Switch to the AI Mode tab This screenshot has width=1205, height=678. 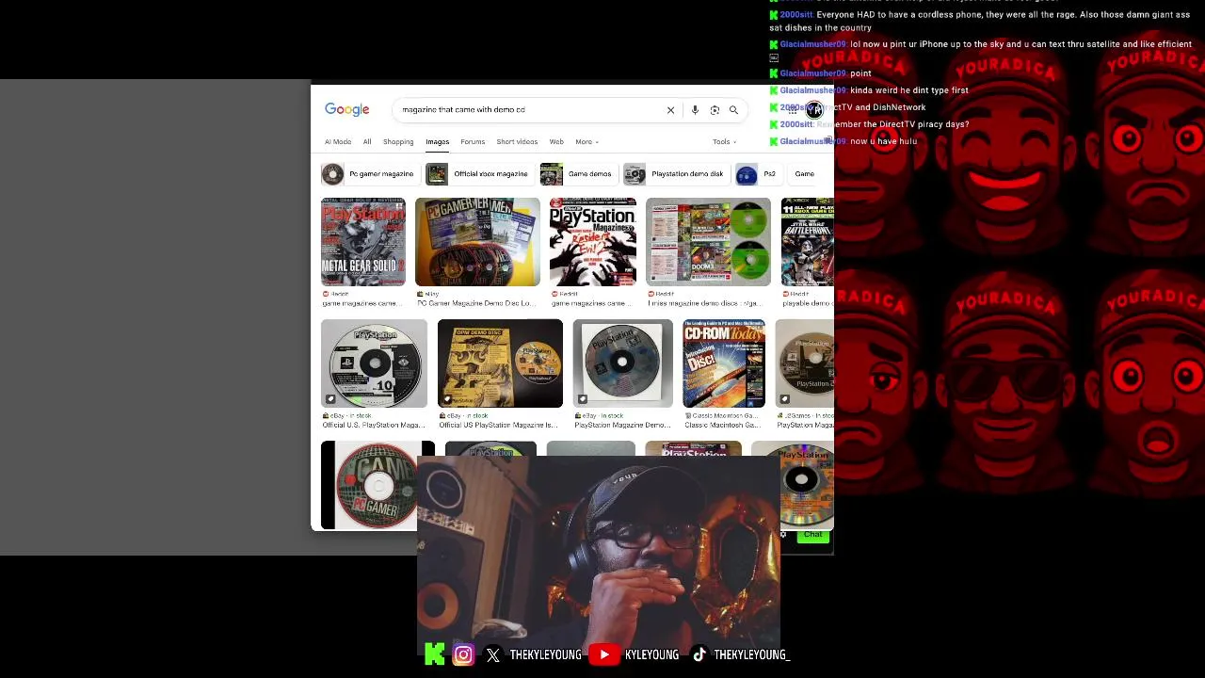click(338, 141)
